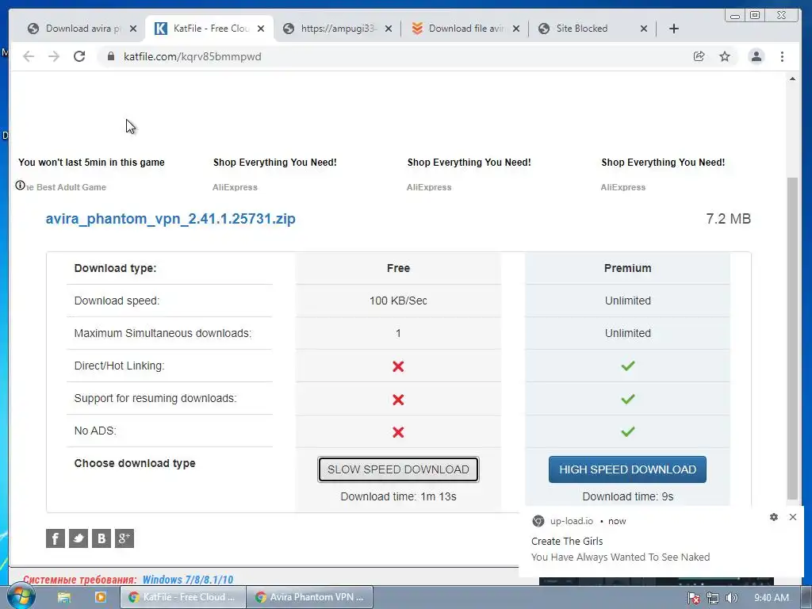Close the Download file avira tab

515,29
